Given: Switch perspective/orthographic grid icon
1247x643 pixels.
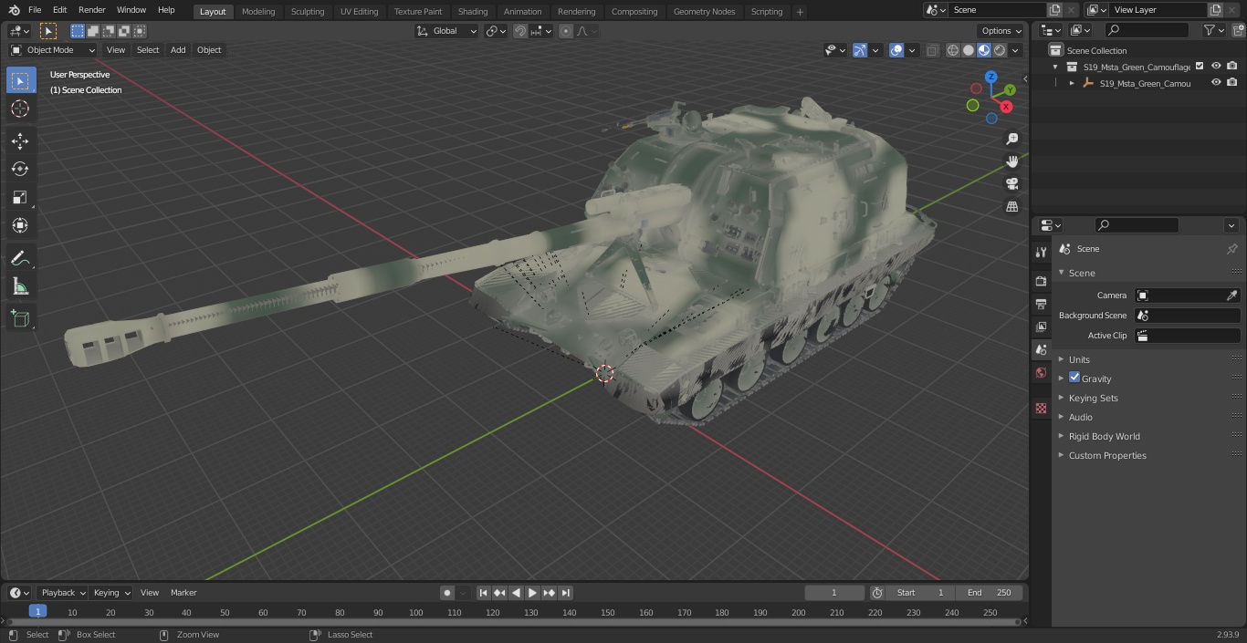Looking at the screenshot, I should (x=1011, y=206).
